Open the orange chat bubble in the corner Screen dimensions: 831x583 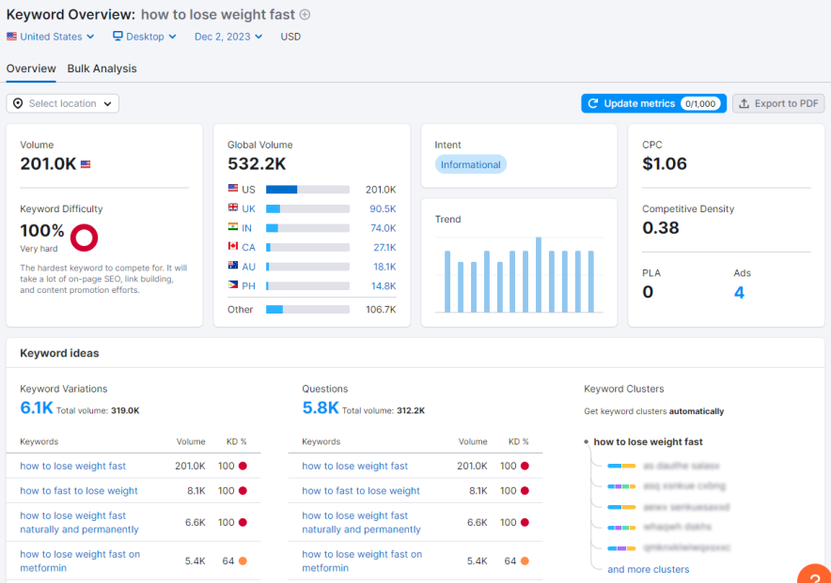(x=814, y=574)
